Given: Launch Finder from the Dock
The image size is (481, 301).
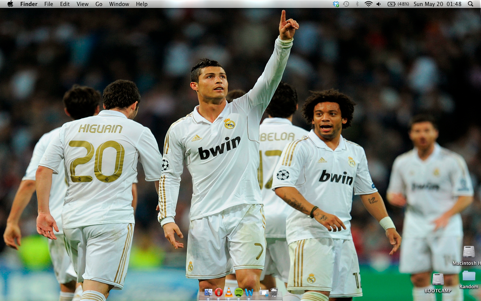Looking at the screenshot, I should (x=209, y=292).
